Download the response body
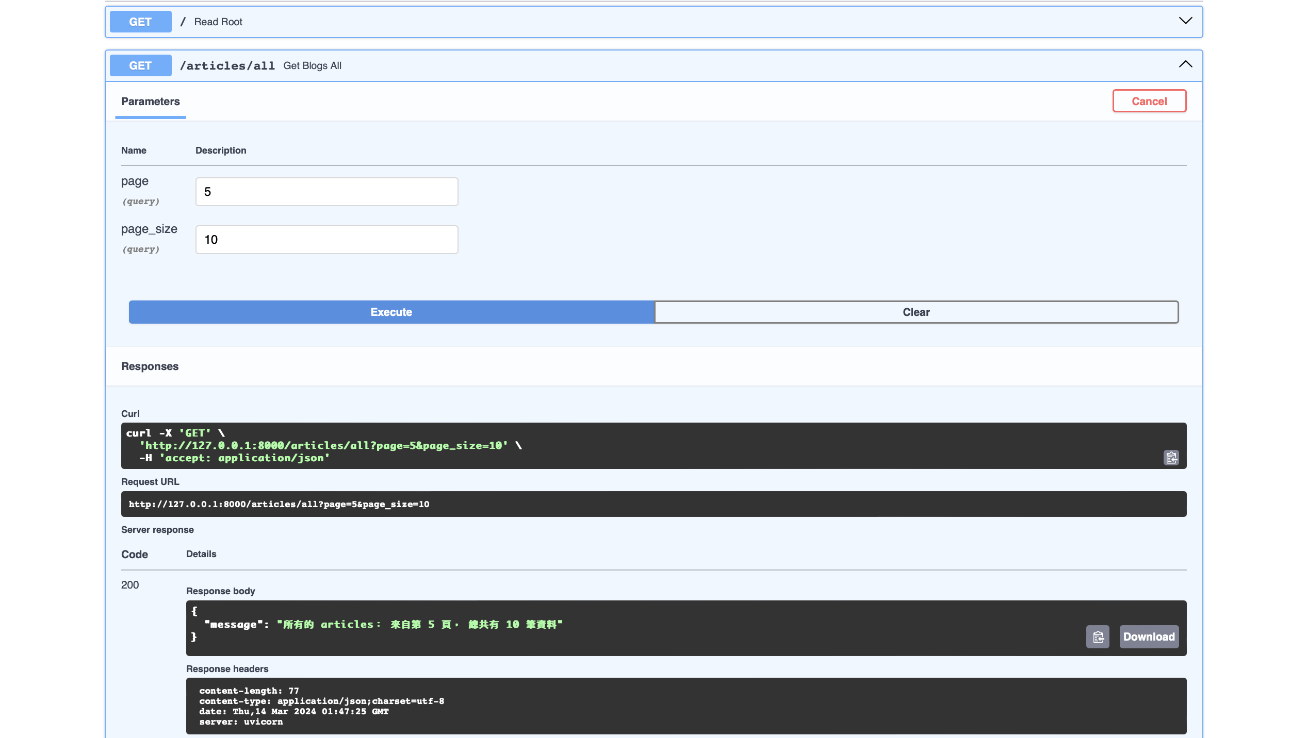Image resolution: width=1307 pixels, height=738 pixels. pos(1149,637)
